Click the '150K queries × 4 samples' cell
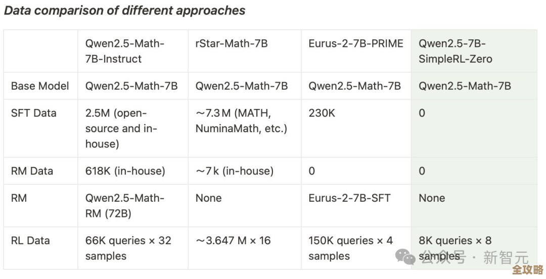Viewport: 546px width, 279px height. 350,248
